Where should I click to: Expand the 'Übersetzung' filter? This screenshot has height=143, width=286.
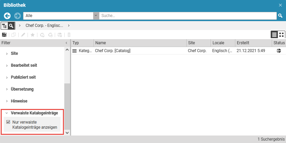(22, 89)
